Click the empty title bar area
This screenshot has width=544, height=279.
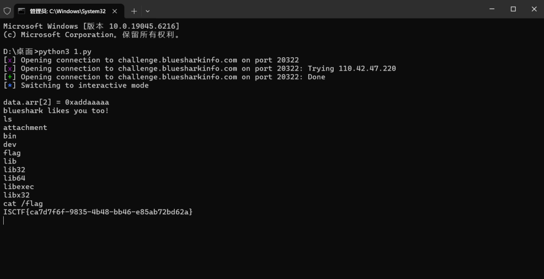319,9
